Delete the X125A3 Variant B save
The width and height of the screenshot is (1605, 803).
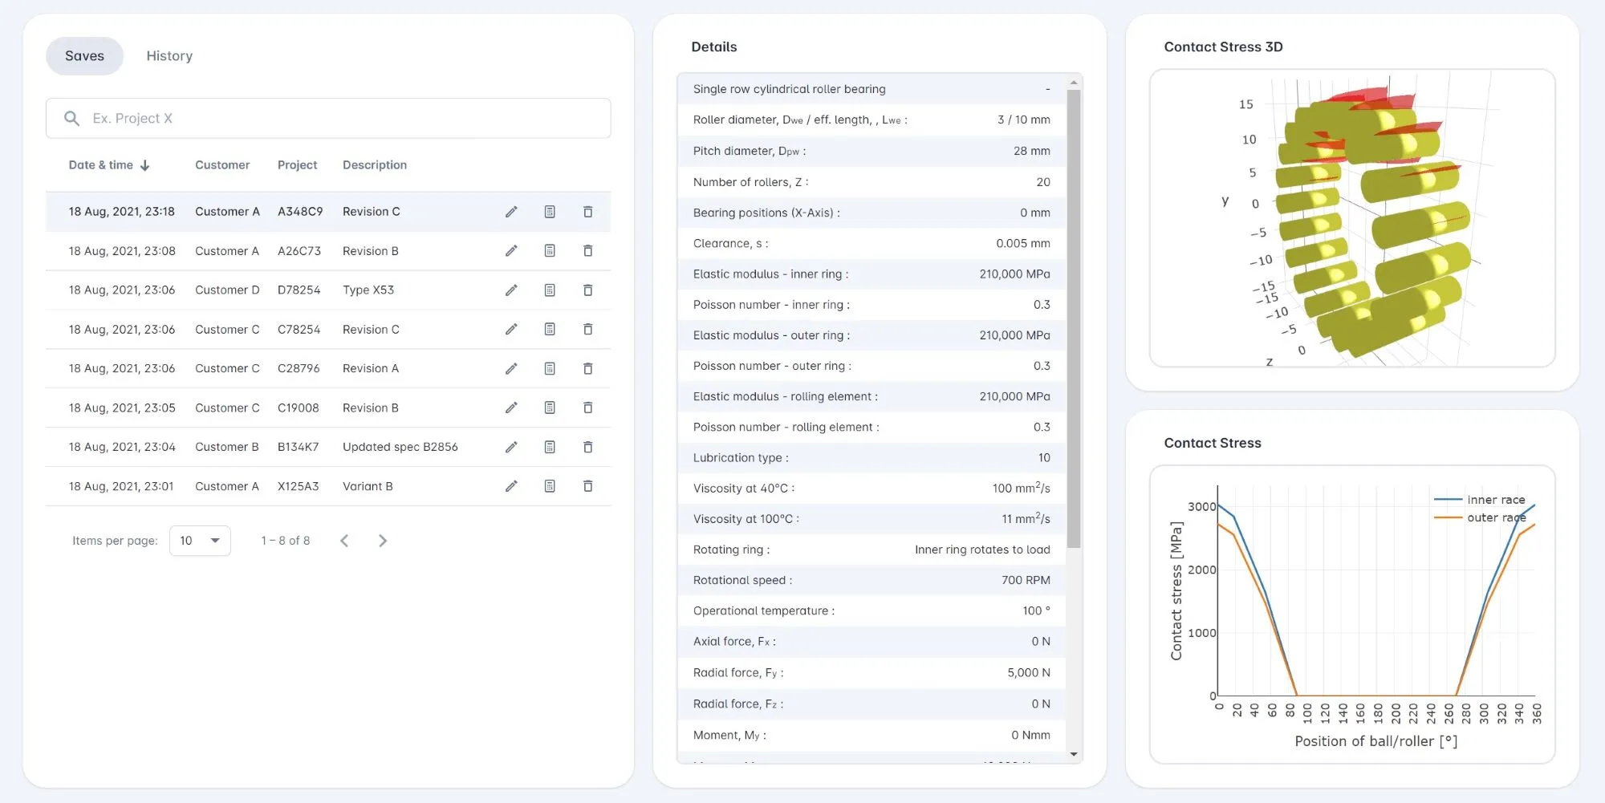click(x=588, y=486)
